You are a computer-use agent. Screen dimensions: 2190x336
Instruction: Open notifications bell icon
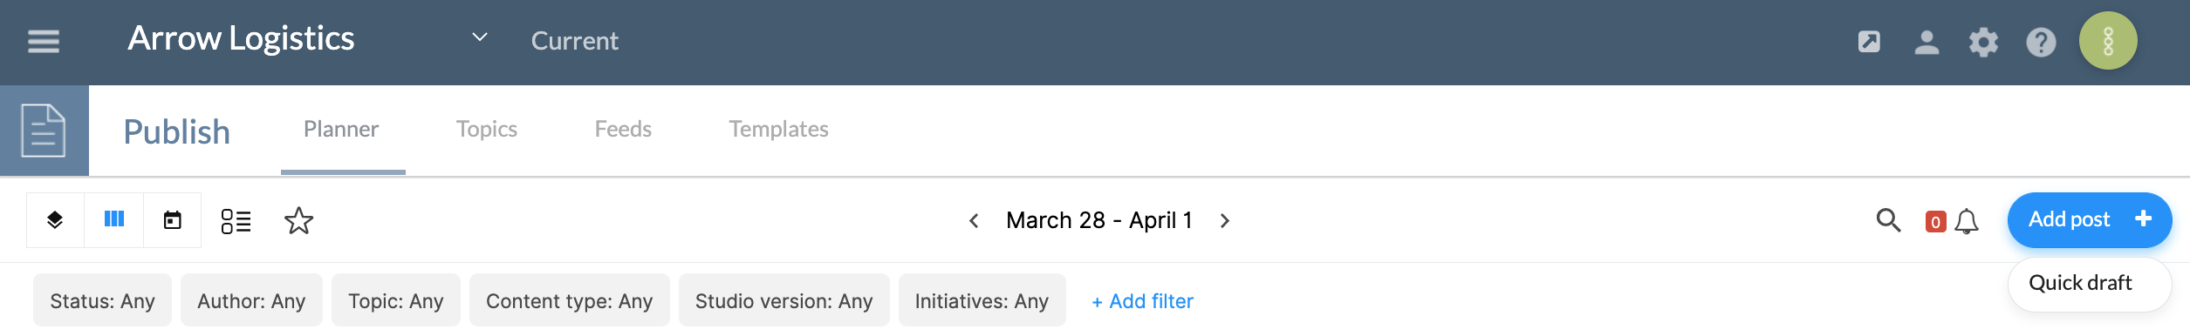1967,222
